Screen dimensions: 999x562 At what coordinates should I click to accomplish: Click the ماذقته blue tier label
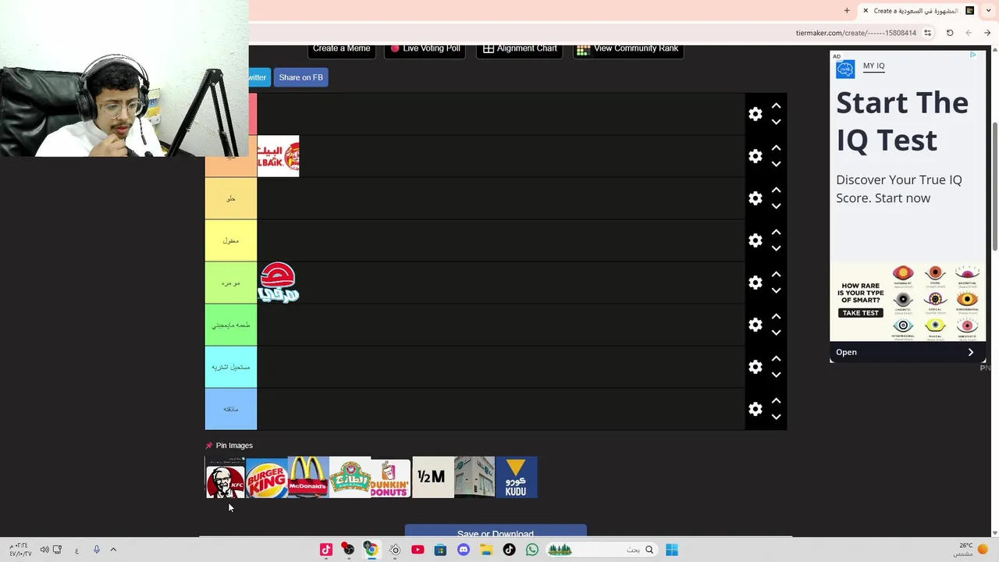[231, 409]
